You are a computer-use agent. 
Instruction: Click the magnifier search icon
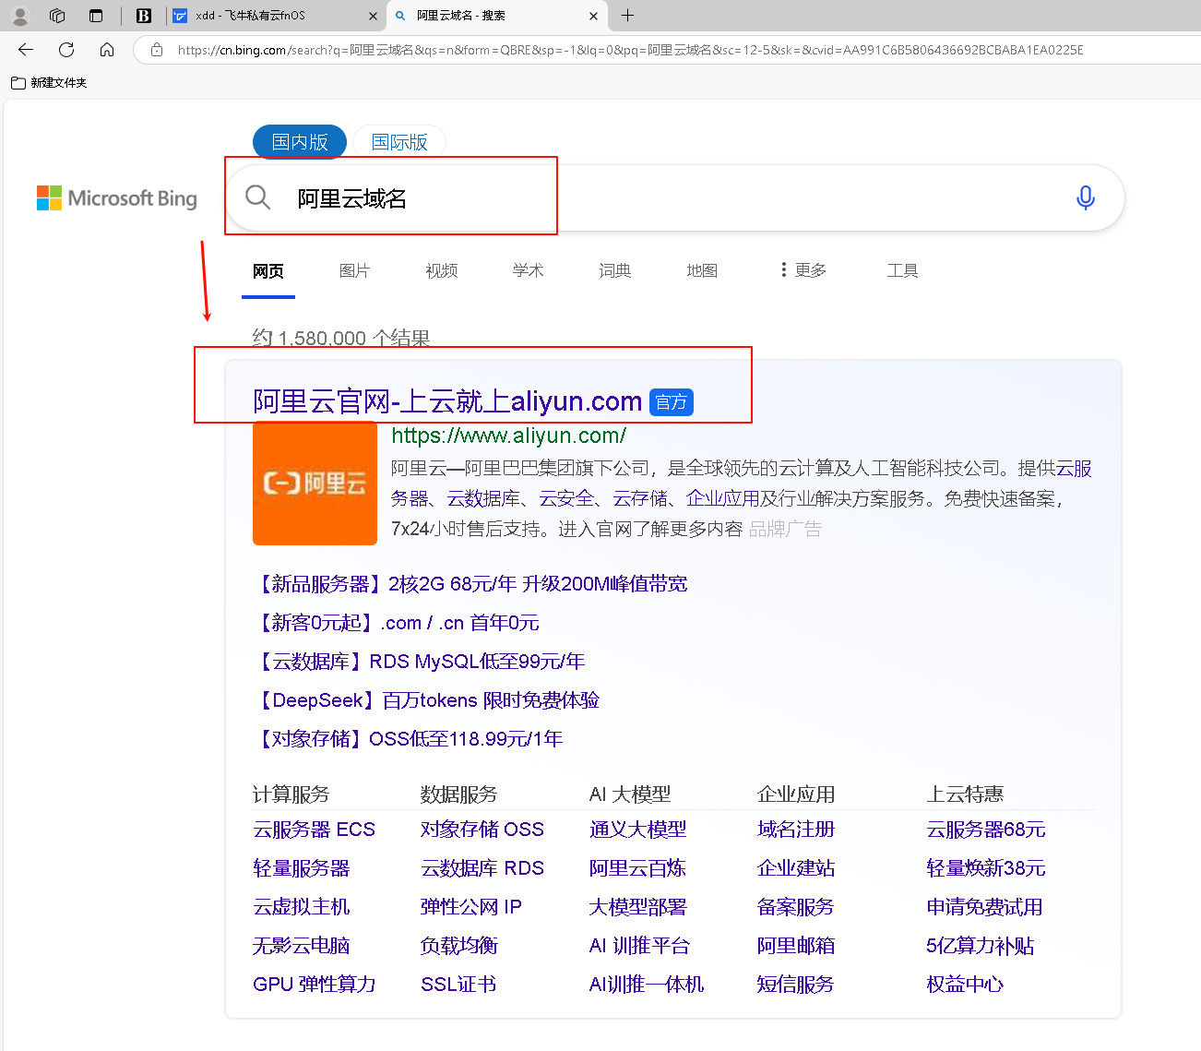tap(257, 197)
